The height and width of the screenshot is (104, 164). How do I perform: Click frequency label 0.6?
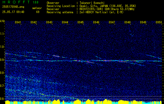click(x=2, y=99)
